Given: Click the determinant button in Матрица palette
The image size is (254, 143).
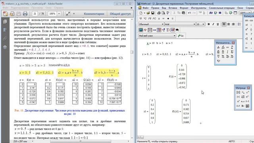Looking at the screenshot, I should (238, 97).
